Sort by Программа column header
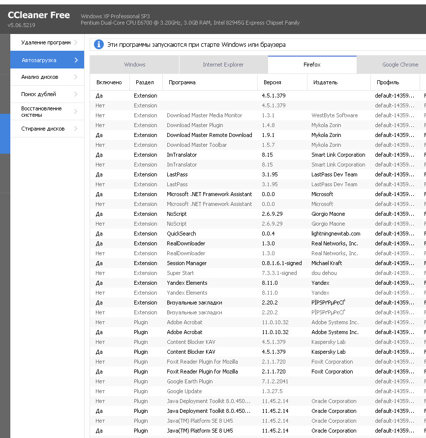This screenshot has height=438, width=426. [182, 82]
